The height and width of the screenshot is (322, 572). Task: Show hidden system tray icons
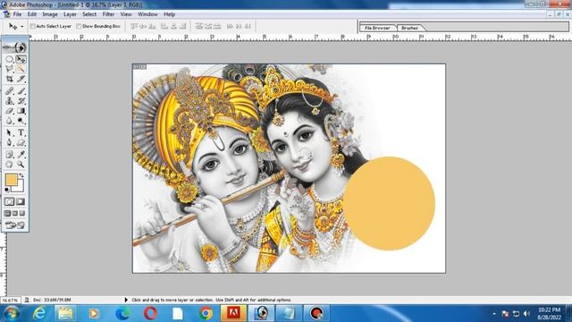494,314
